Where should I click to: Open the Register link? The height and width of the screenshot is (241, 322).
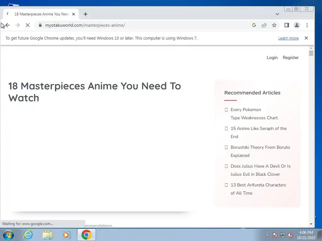click(291, 58)
